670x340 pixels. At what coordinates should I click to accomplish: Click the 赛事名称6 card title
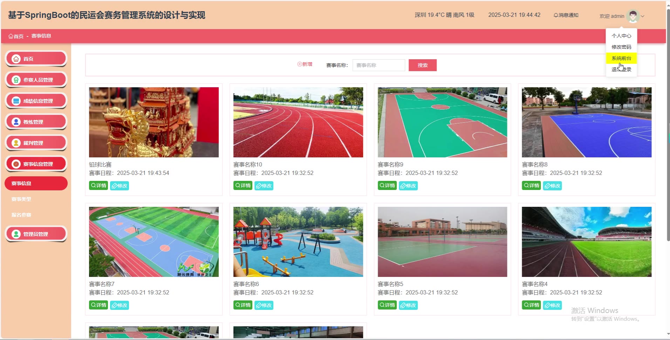click(246, 284)
